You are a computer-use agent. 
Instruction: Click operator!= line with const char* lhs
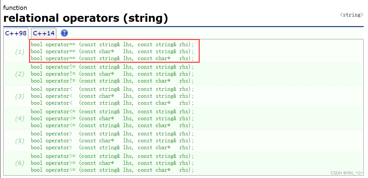pyautogui.click(x=112, y=74)
